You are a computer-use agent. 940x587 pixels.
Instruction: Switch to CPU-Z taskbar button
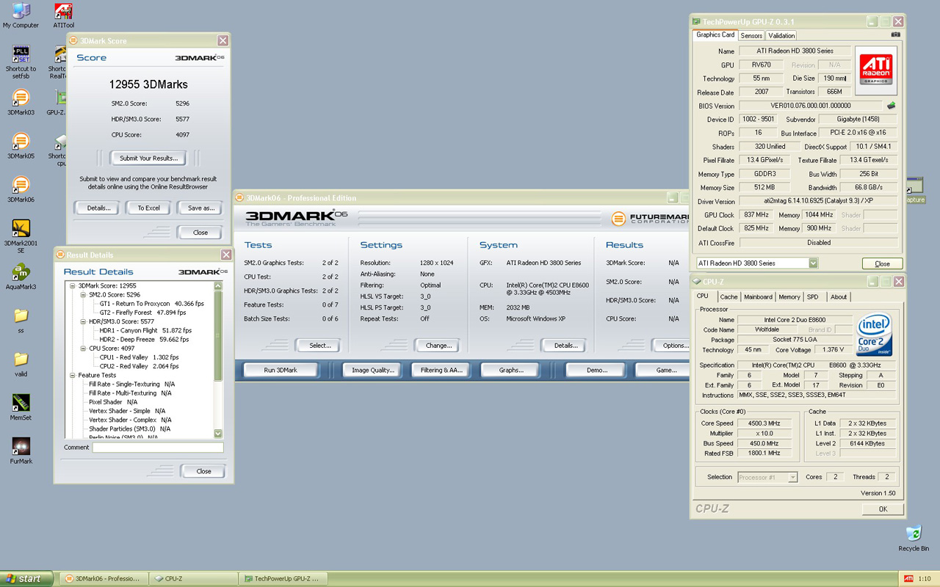pyautogui.click(x=193, y=578)
